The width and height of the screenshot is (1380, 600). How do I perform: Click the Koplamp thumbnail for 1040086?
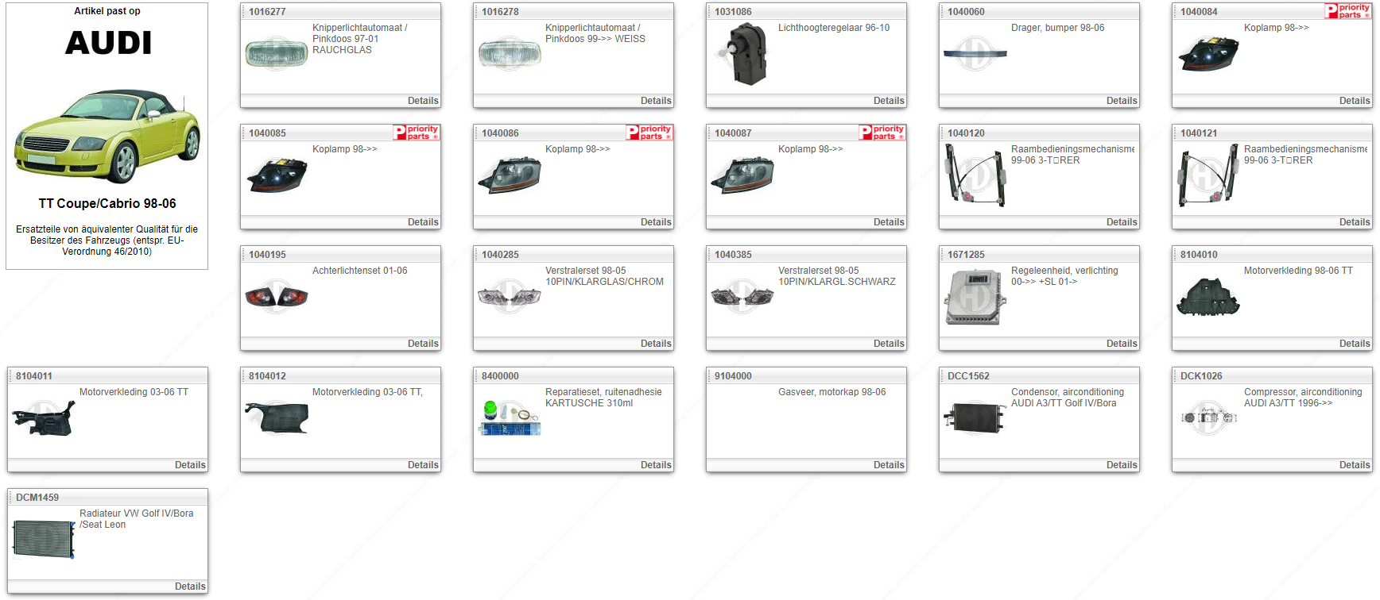510,175
